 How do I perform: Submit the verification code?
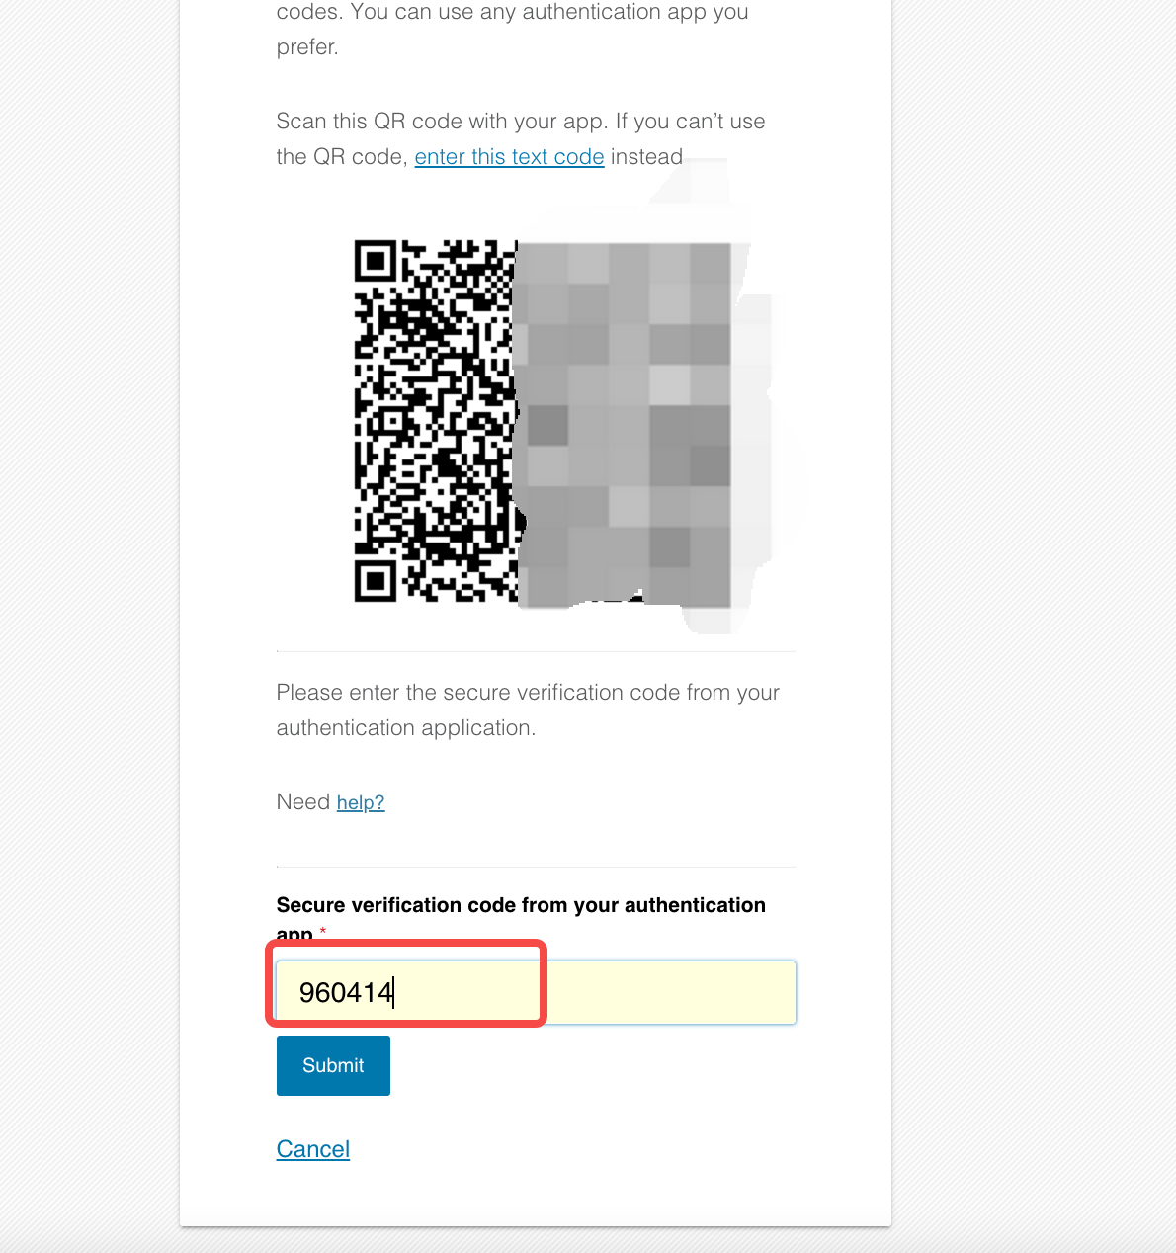click(x=333, y=1065)
